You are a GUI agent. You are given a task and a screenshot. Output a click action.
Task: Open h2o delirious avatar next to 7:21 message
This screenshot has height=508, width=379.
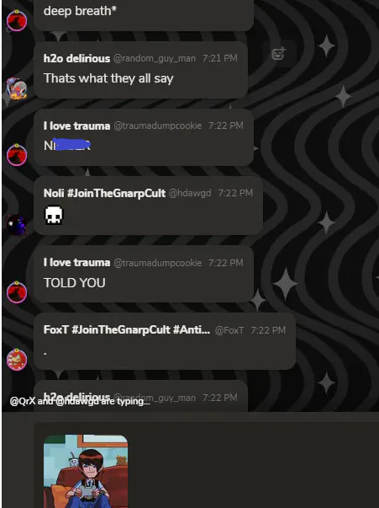pos(17,88)
